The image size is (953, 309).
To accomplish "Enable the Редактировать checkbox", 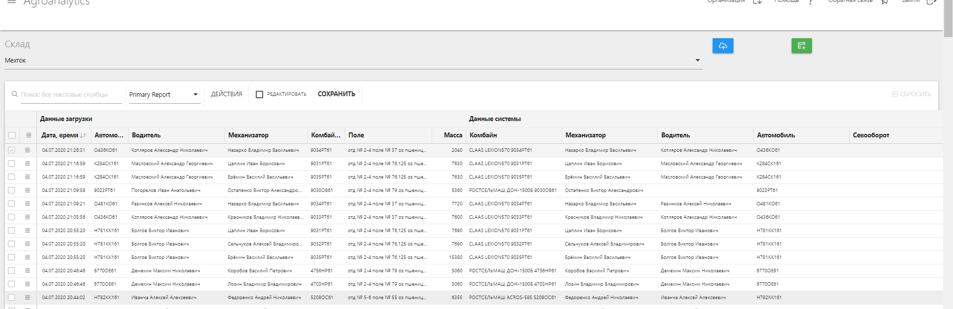I will pyautogui.click(x=259, y=94).
